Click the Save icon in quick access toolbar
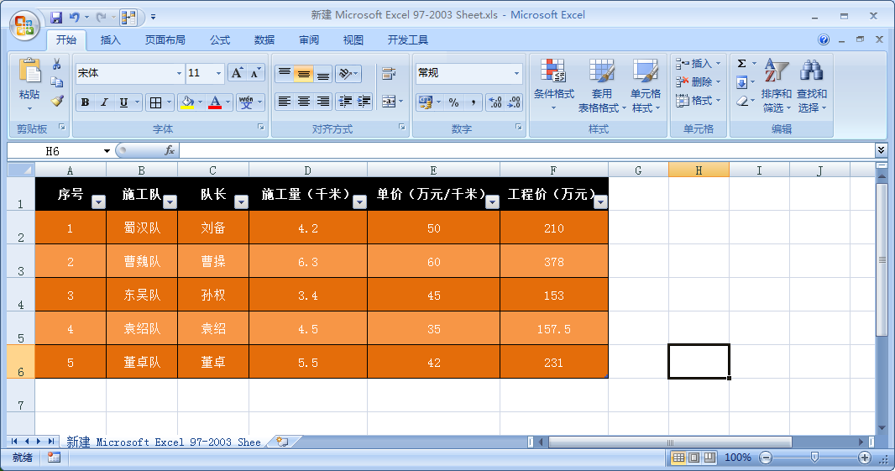895x471 pixels. pos(56,16)
